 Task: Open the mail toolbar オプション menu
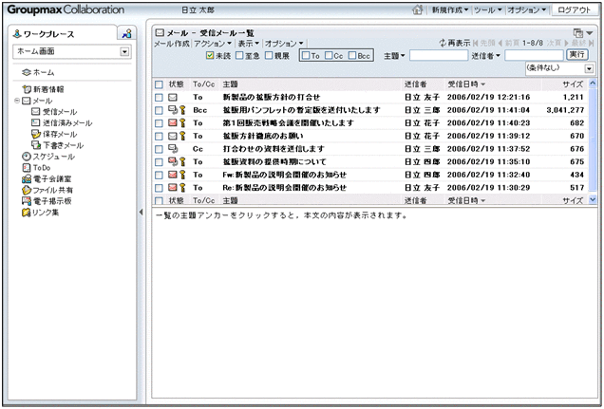[x=284, y=44]
